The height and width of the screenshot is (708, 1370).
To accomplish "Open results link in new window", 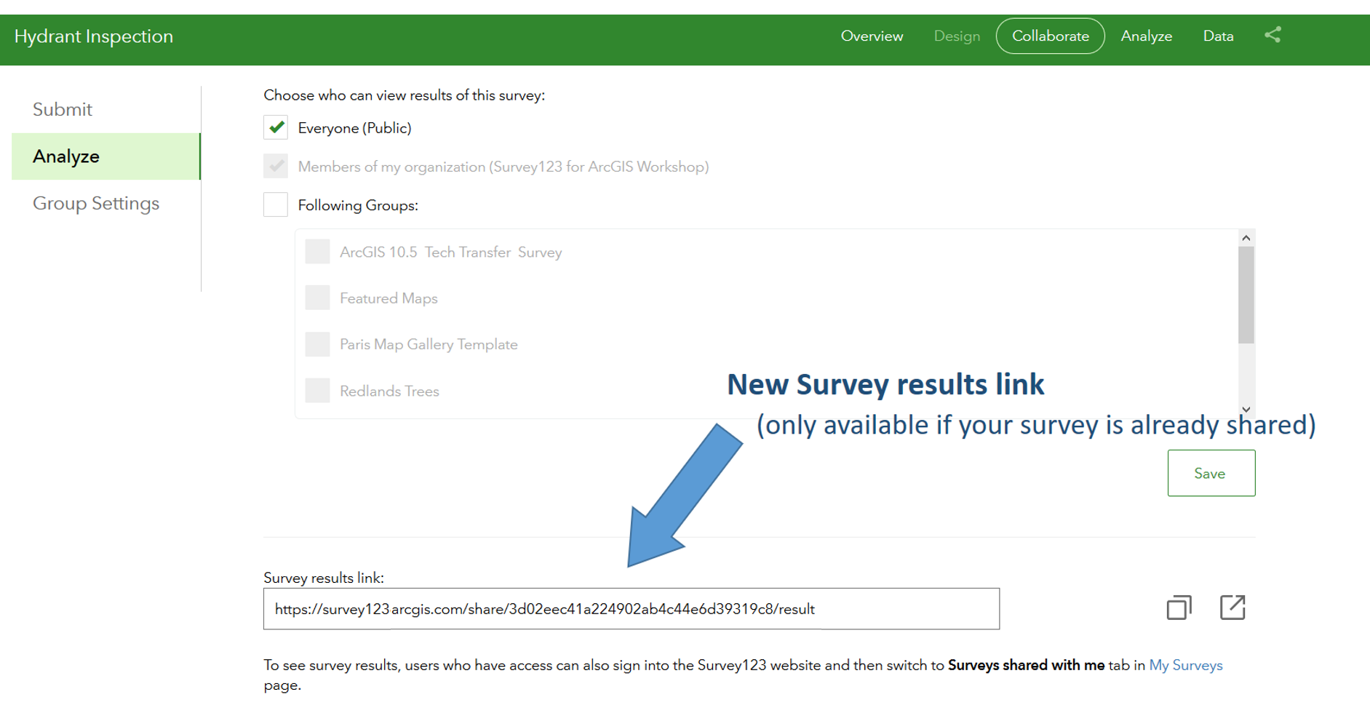I will point(1232,608).
